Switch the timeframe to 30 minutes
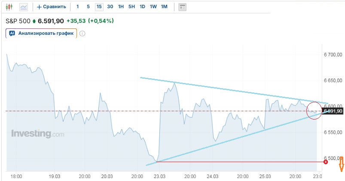 click(110, 7)
